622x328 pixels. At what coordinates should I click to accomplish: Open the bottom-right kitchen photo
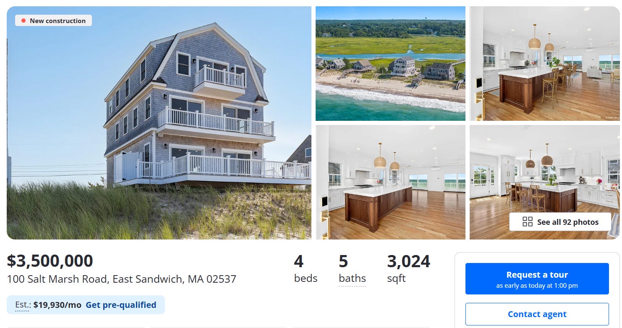tap(544, 182)
